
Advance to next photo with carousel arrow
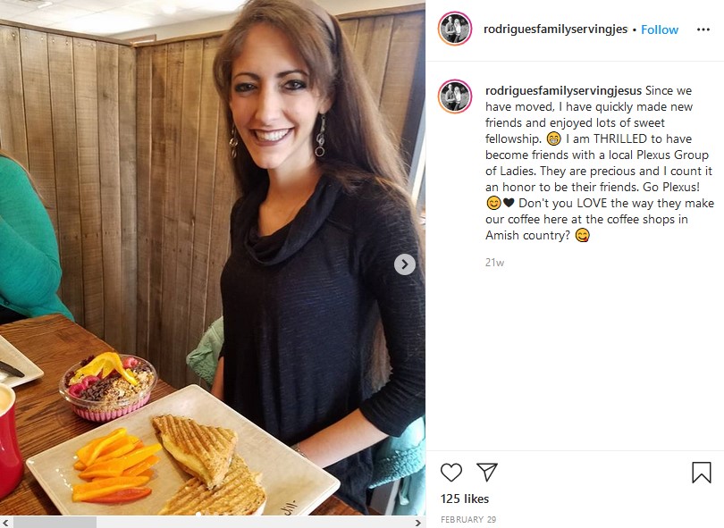[x=405, y=264]
